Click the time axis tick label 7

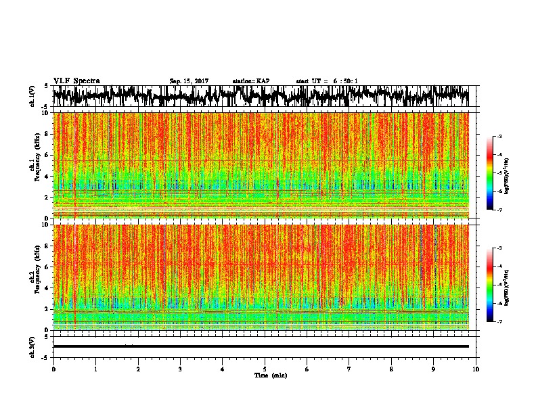349,369
